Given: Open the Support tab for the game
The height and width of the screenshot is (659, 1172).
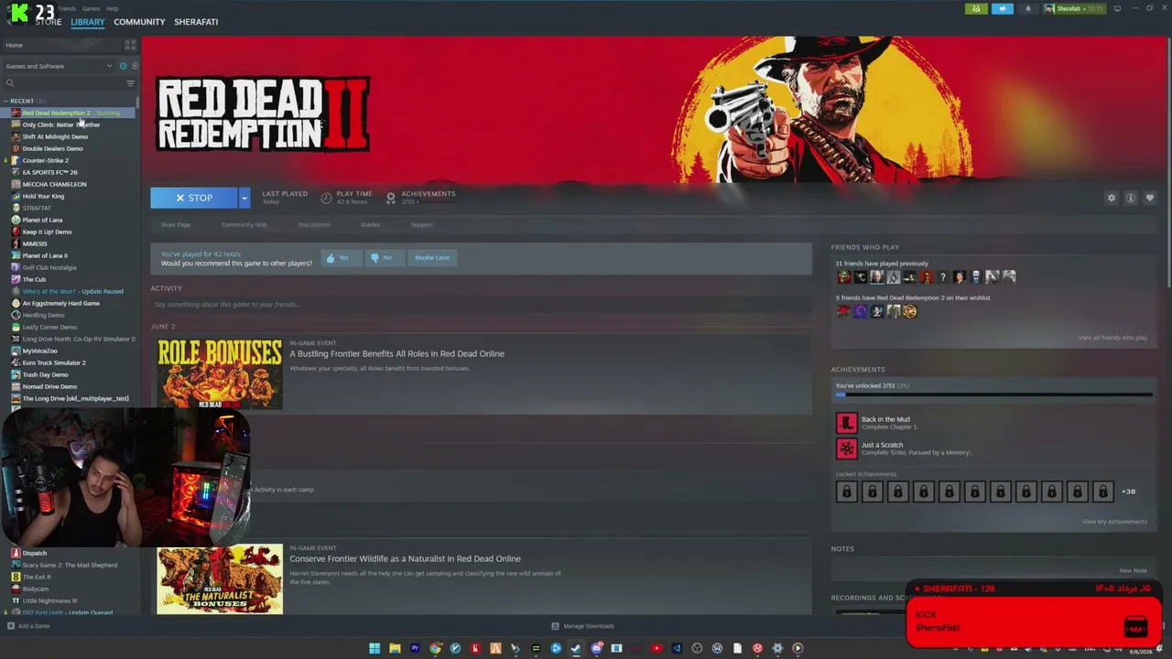Looking at the screenshot, I should point(422,224).
